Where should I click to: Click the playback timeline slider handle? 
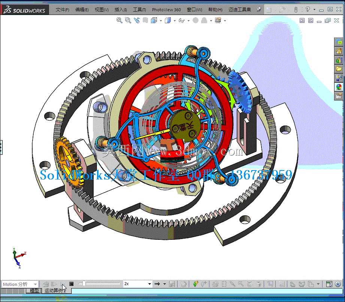84,284
